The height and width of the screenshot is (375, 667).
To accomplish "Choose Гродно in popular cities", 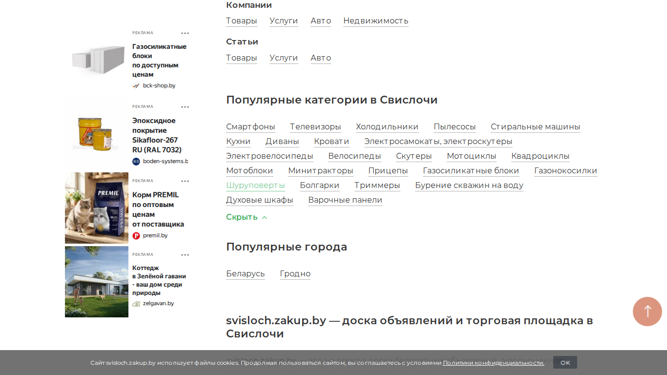I will [x=295, y=274].
